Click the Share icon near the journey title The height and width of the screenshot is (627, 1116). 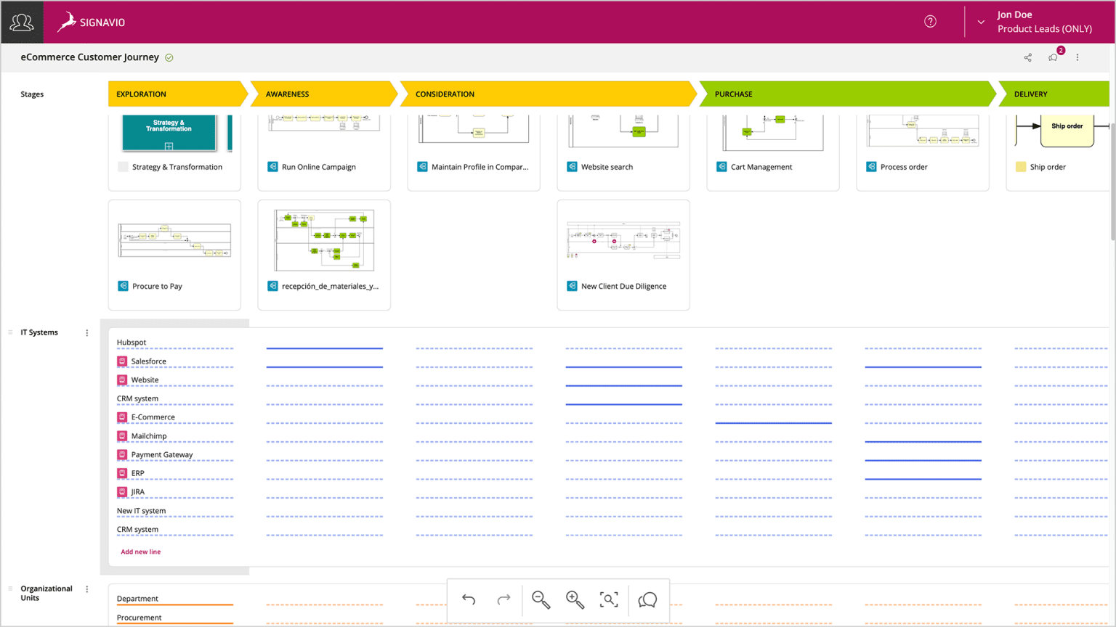1027,57
